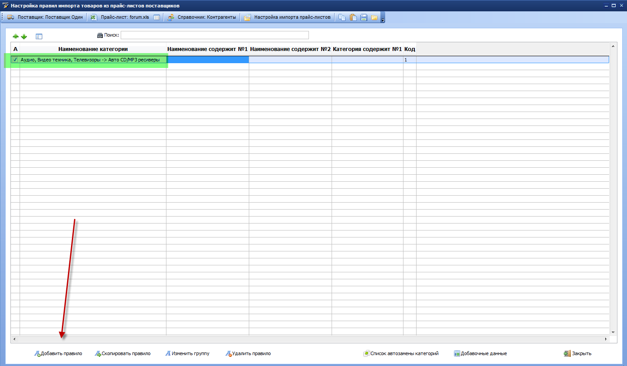The image size is (627, 366).
Task: Click the Paste clipboard icon in the toolbar
Action: click(353, 17)
